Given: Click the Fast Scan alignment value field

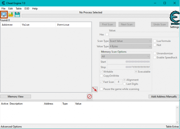Looking at the screenshot, I should tap(118, 82).
